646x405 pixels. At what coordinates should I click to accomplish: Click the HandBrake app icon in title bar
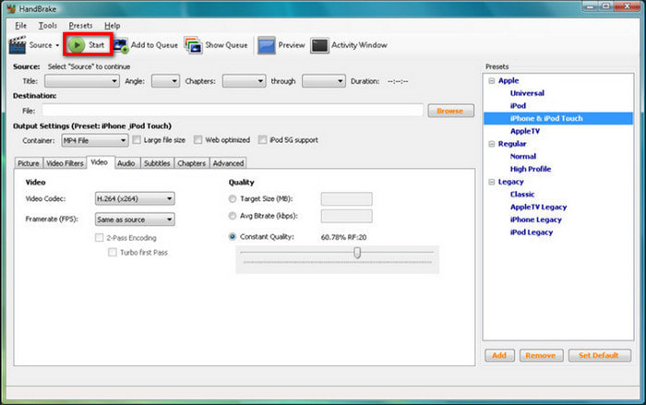click(x=11, y=8)
